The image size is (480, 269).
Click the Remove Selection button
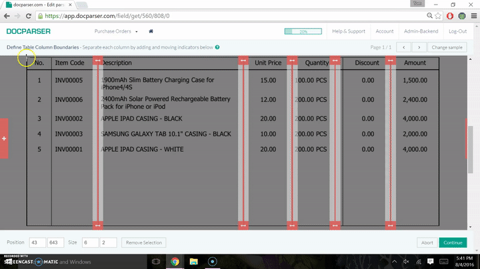coord(143,242)
